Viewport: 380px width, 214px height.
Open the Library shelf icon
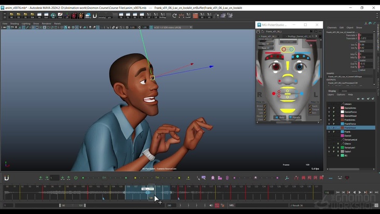click(88, 16)
